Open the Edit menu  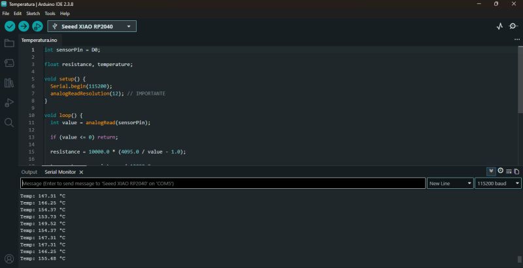[18, 13]
